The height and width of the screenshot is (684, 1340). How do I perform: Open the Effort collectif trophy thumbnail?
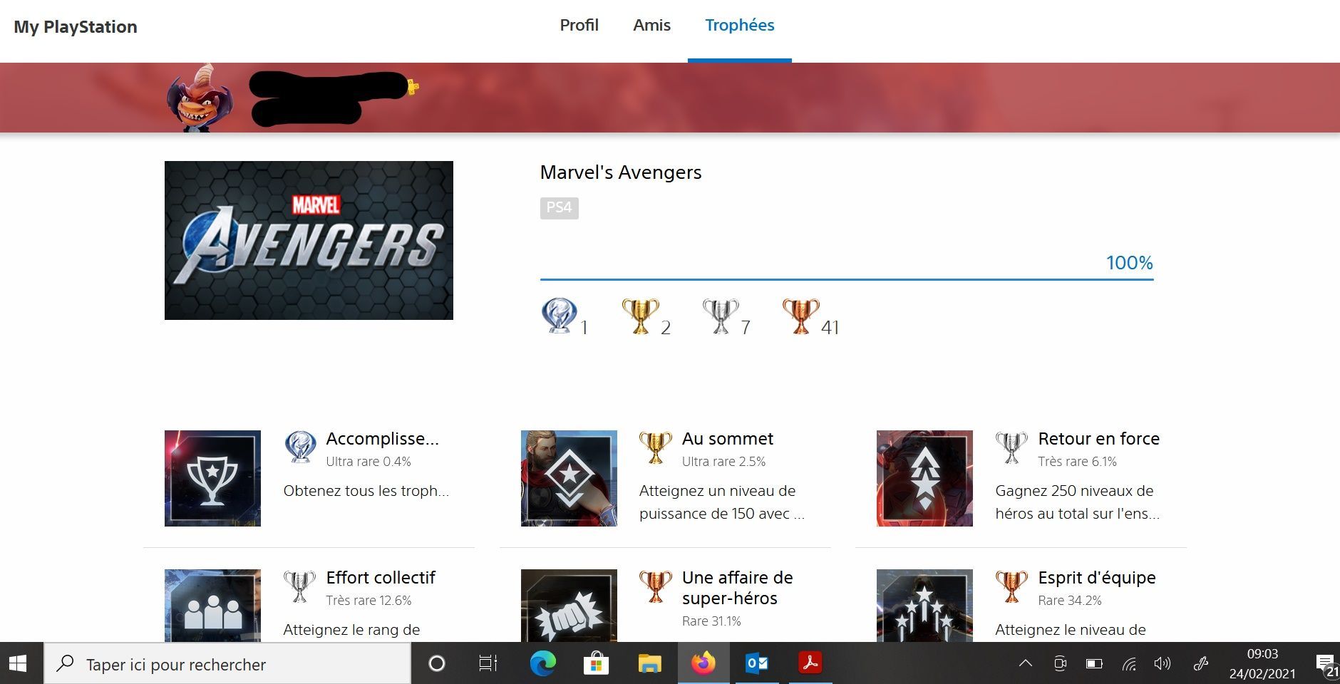pos(212,606)
